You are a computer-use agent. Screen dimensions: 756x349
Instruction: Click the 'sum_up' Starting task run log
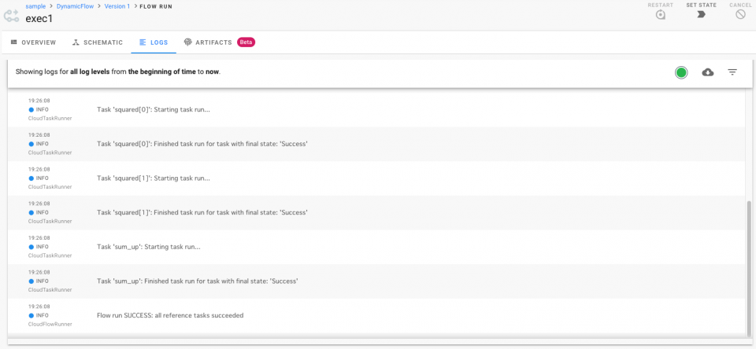point(148,247)
